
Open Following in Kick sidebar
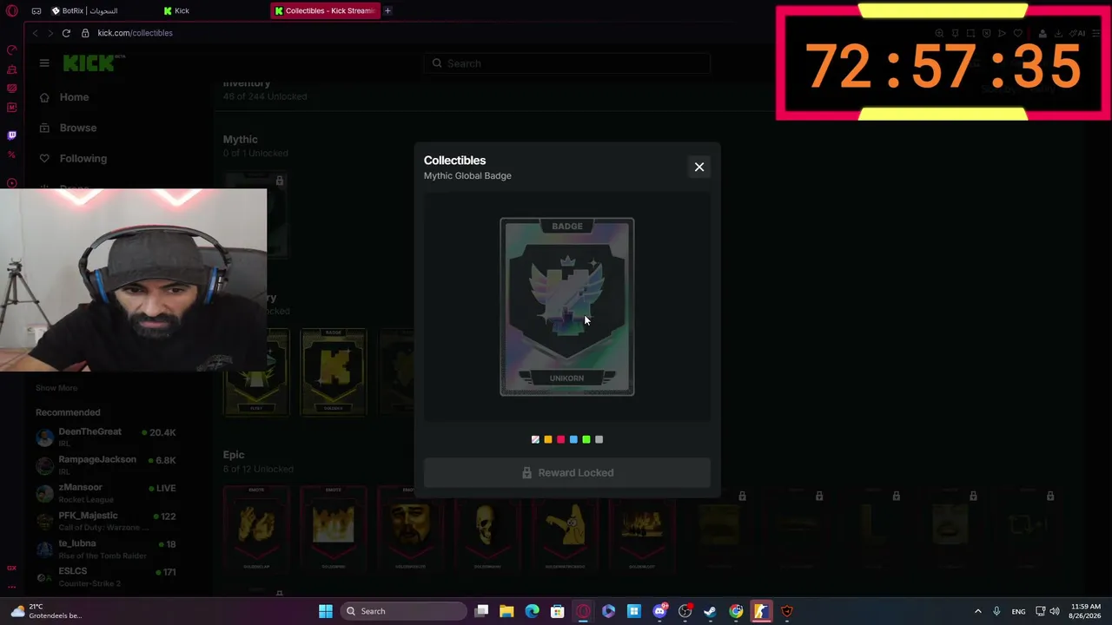point(83,159)
